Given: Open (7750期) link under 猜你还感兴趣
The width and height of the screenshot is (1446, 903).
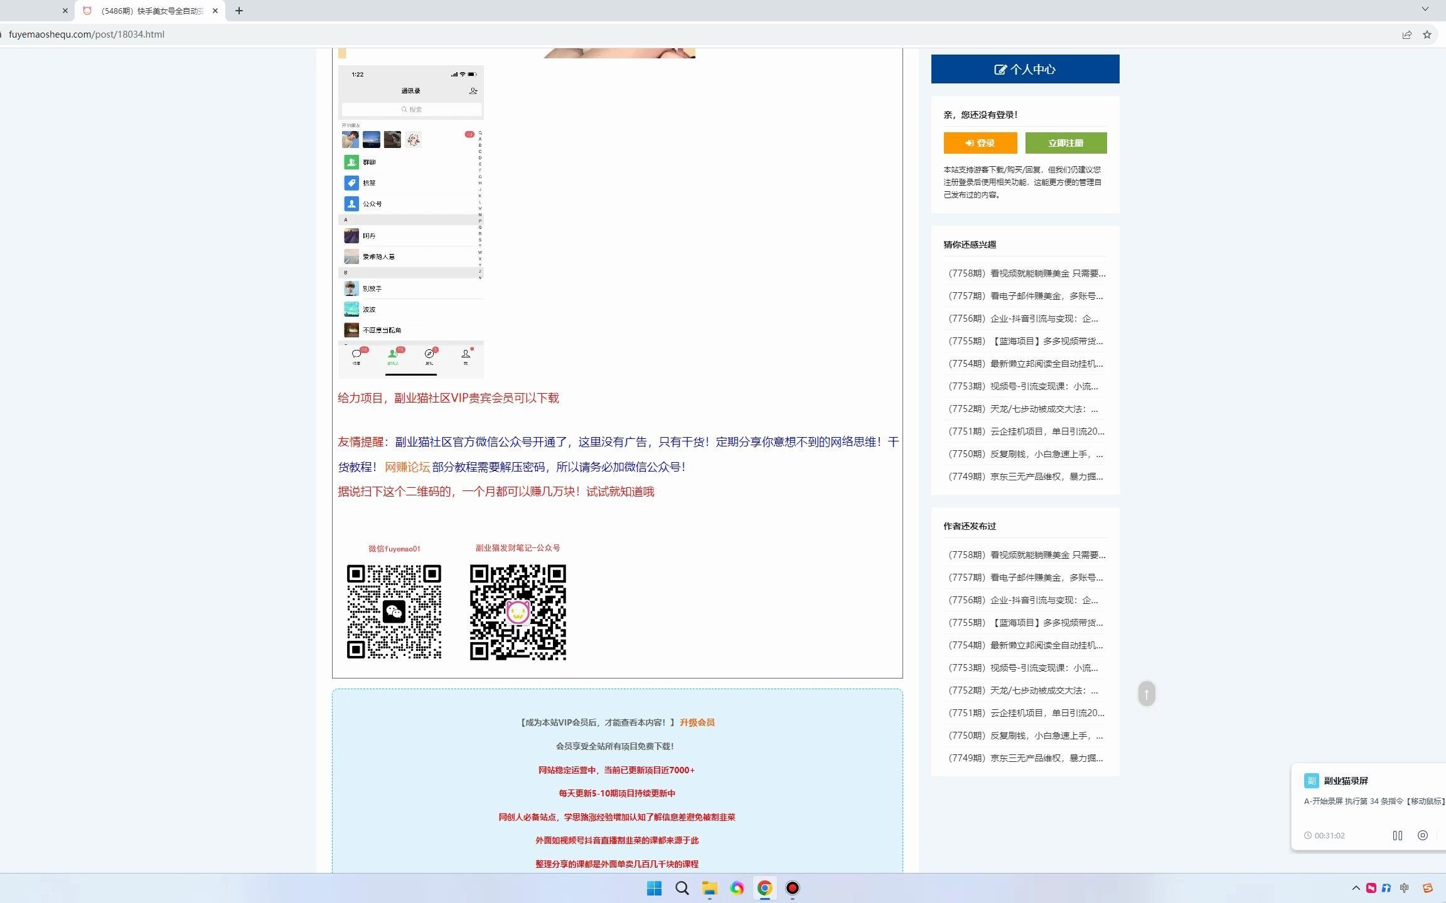Looking at the screenshot, I should coord(1026,454).
